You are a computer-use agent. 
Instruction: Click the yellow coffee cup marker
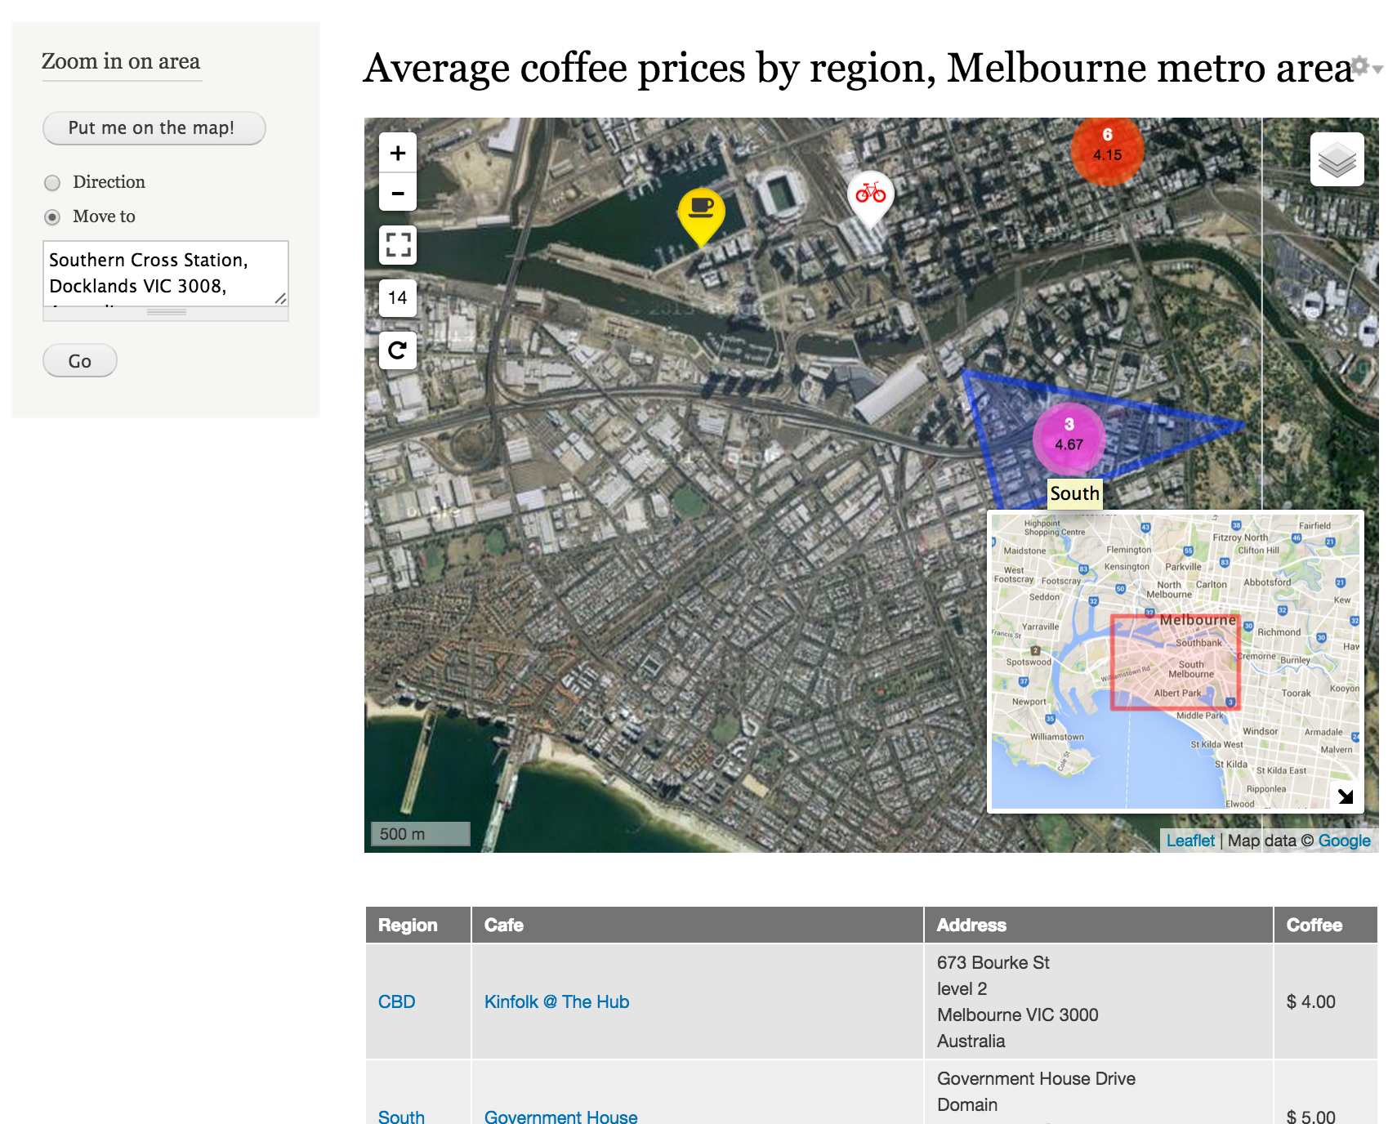tap(701, 211)
